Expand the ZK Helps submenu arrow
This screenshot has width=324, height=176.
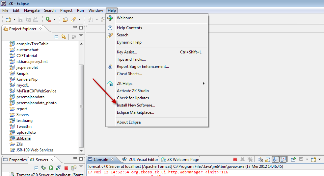(204, 84)
